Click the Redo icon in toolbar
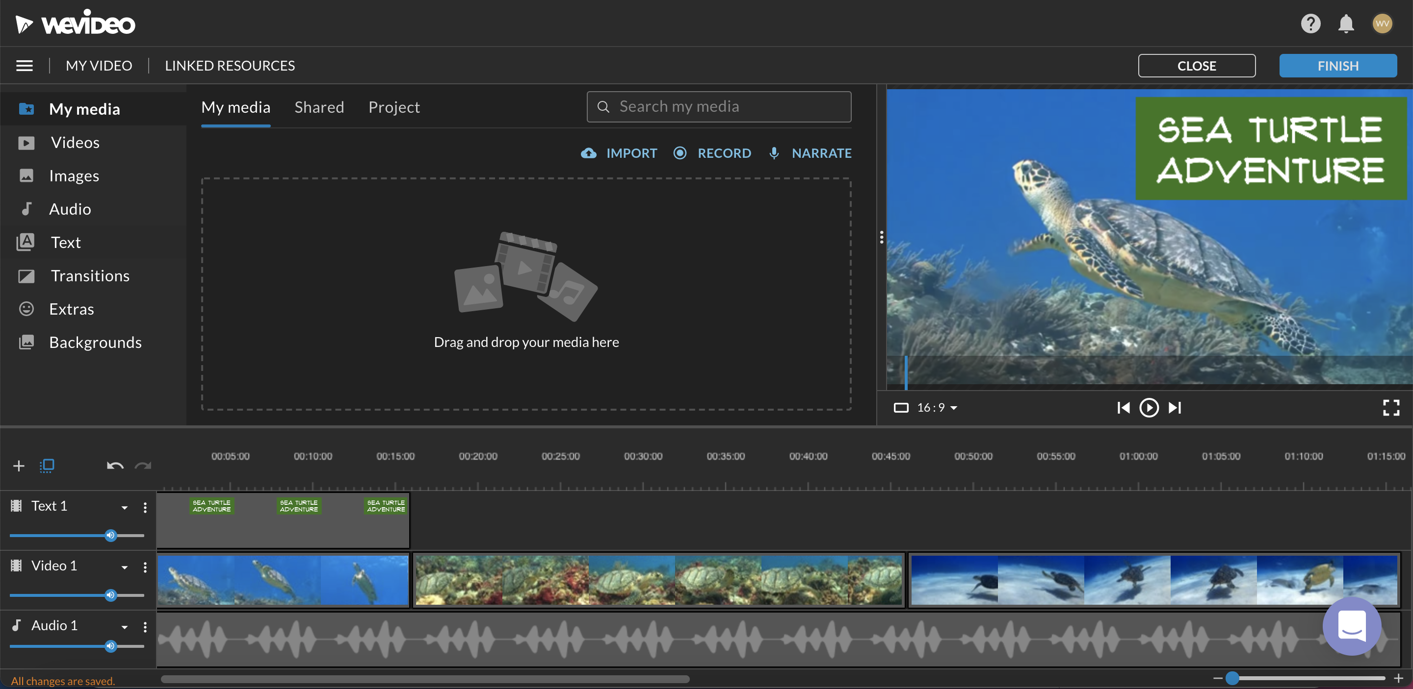Viewport: 1413px width, 689px height. tap(142, 466)
